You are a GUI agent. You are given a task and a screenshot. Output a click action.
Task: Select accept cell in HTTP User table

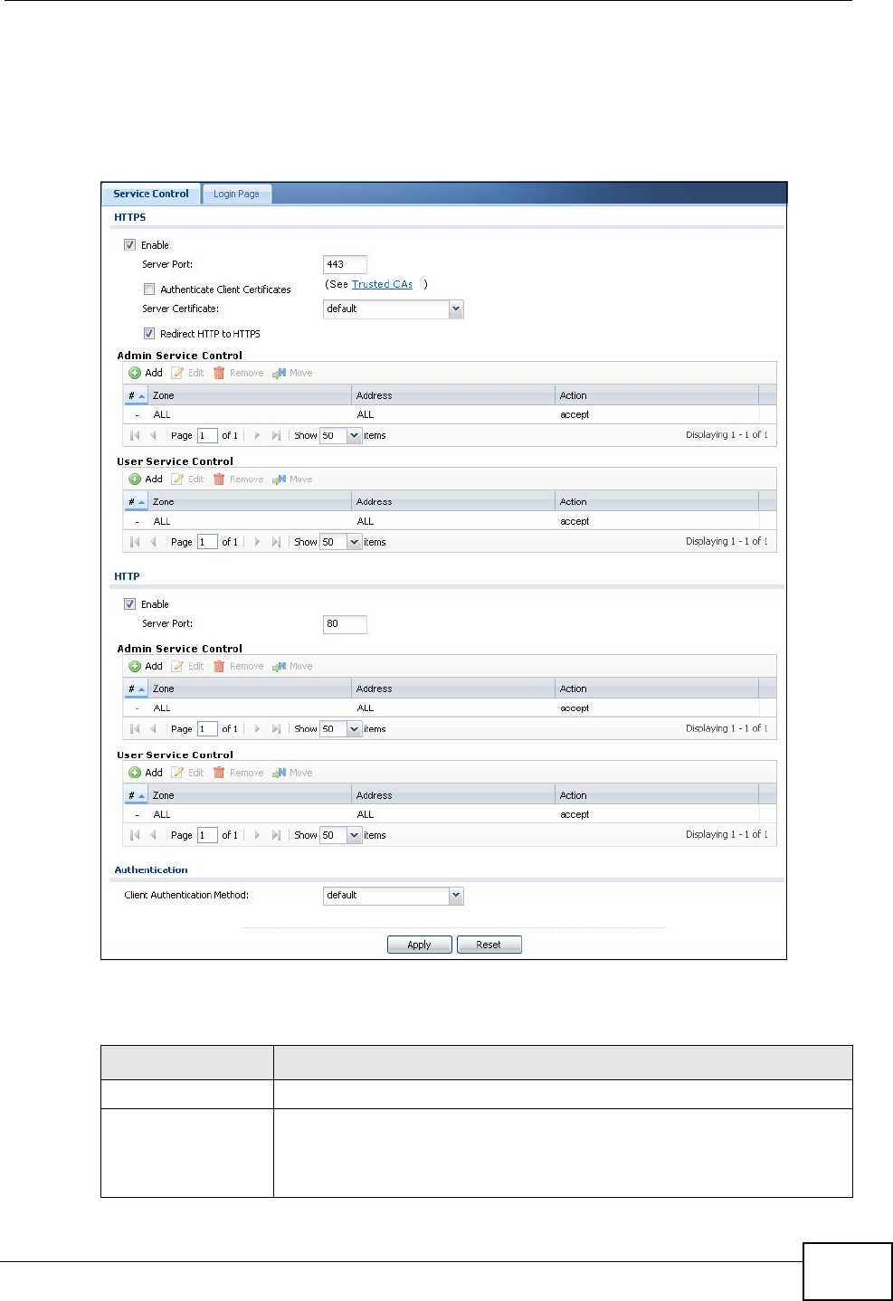575,814
